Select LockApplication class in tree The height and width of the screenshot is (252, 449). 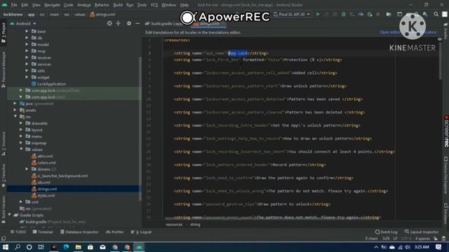coord(48,84)
